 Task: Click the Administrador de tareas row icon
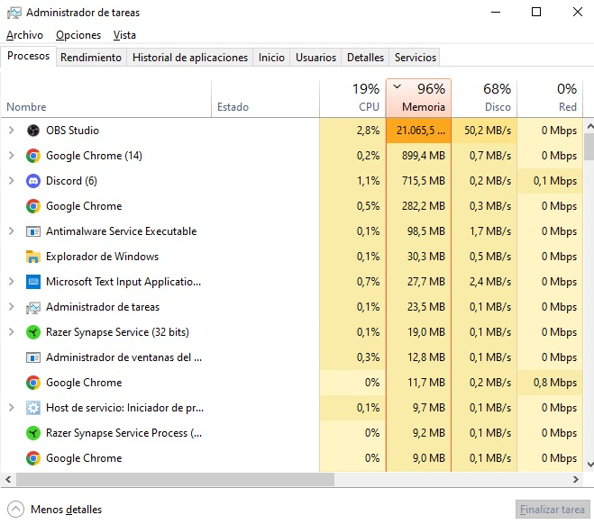click(33, 307)
